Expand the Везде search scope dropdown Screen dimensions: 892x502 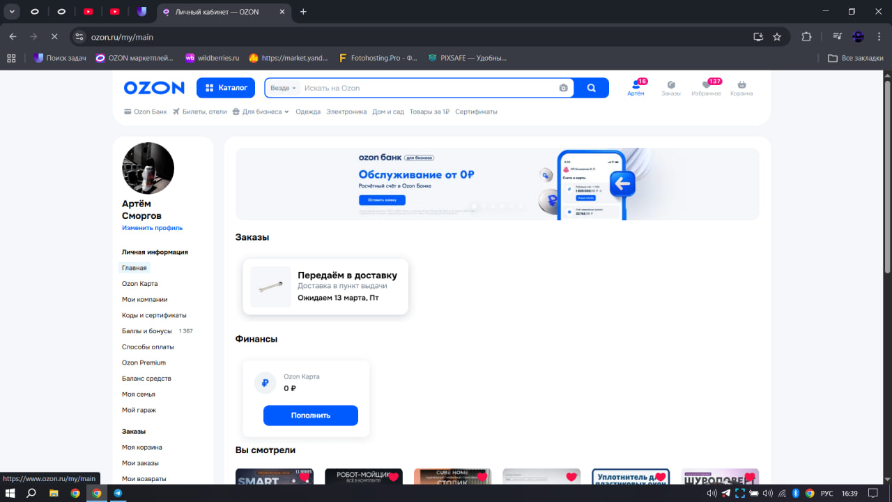(284, 88)
